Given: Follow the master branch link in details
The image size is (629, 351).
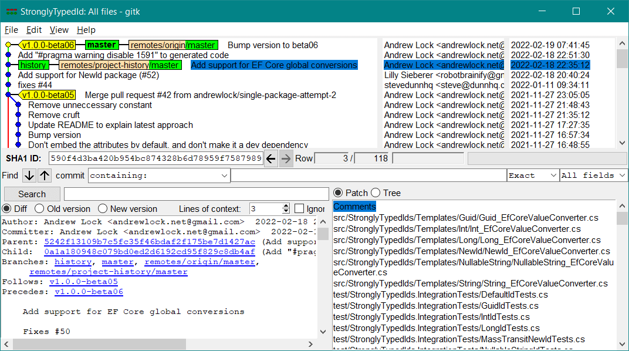Looking at the screenshot, I should pyautogui.click(x=117, y=262).
